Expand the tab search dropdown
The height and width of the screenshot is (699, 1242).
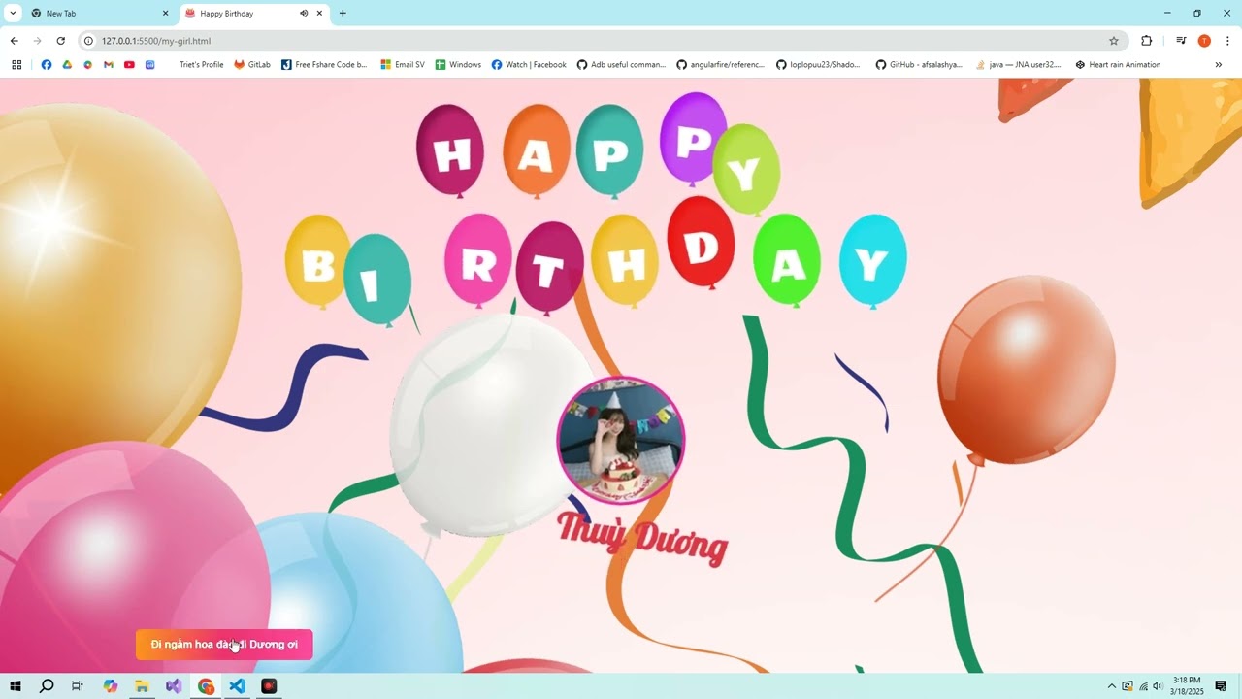13,14
